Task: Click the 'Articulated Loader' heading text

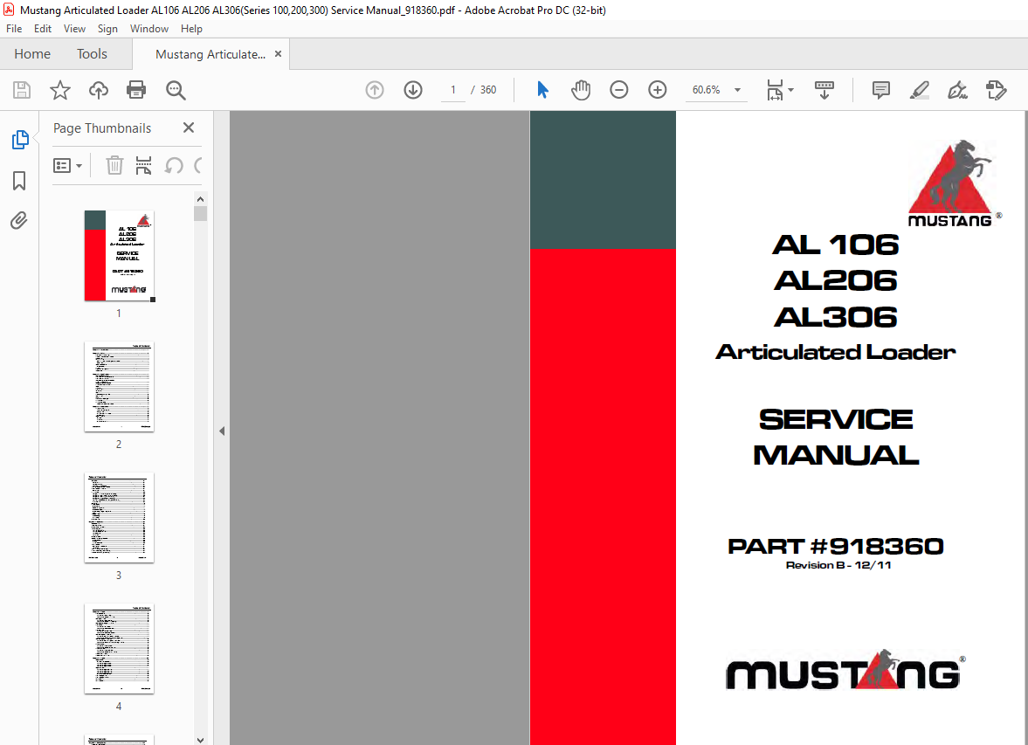Action: click(836, 352)
